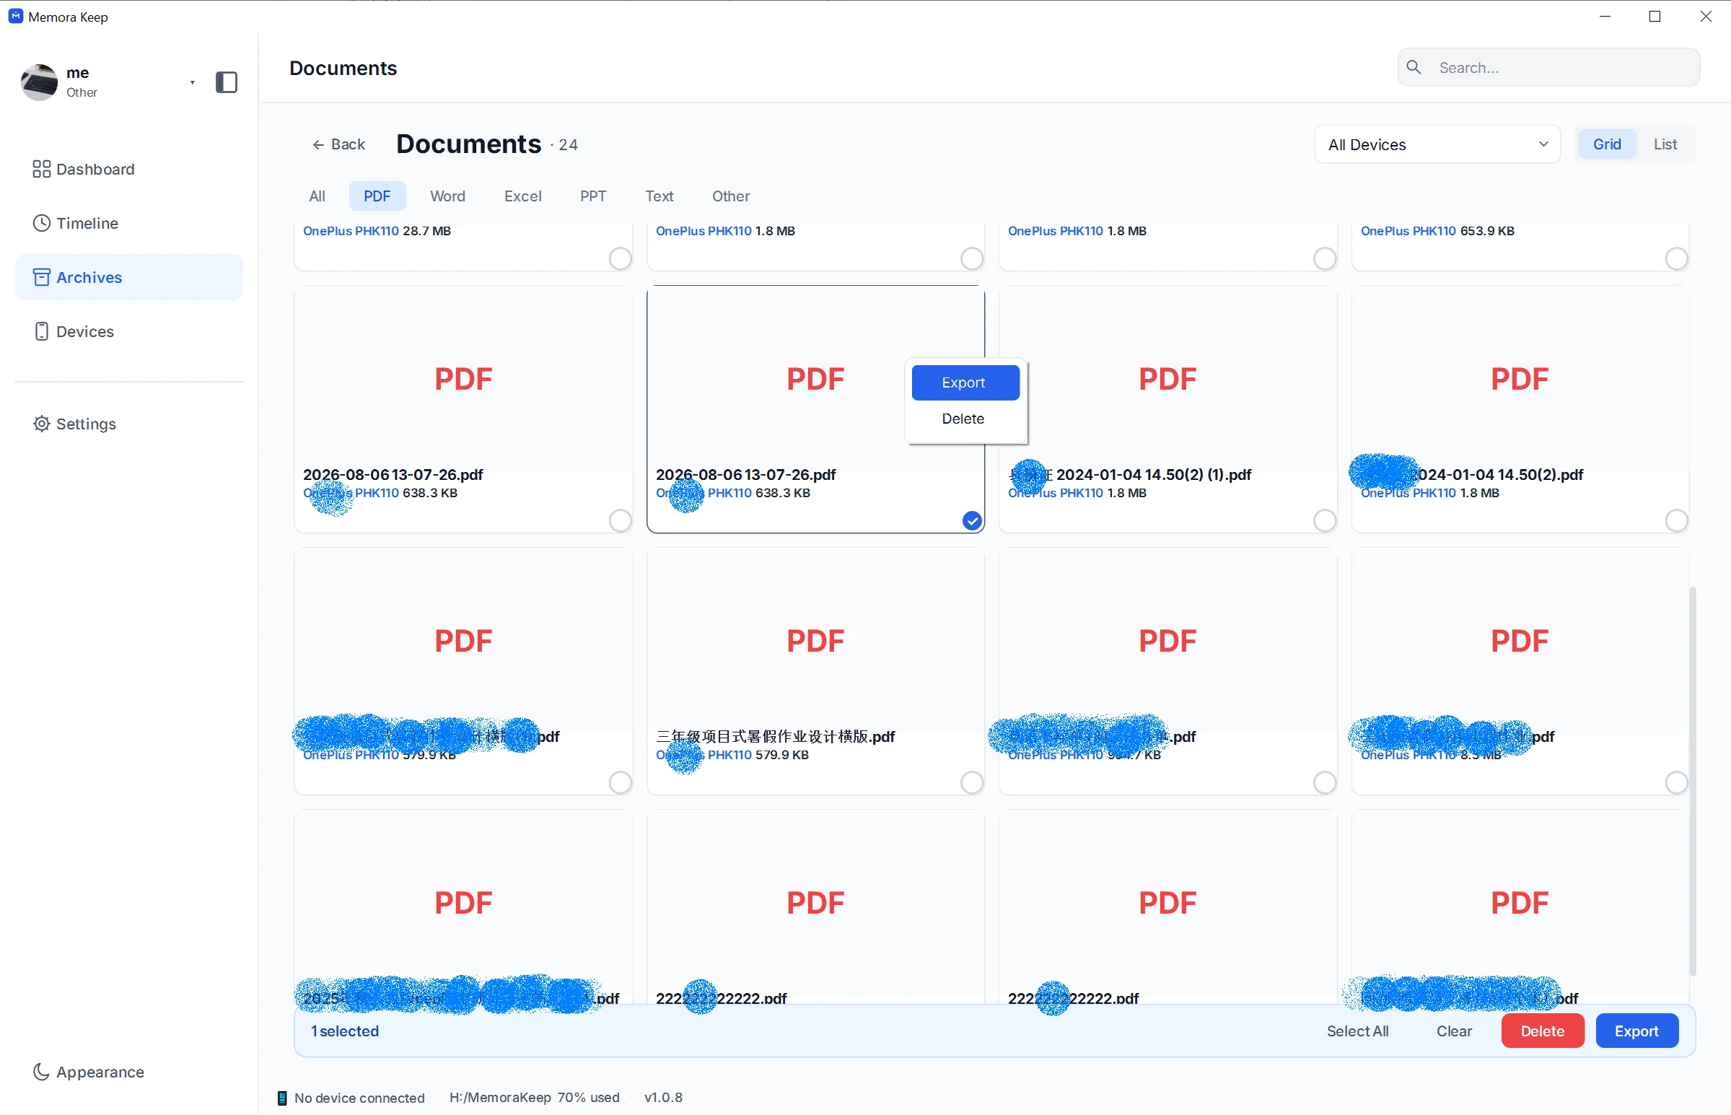Image resolution: width=1731 pixels, height=1115 pixels.
Task: Switch to List view
Action: point(1665,144)
